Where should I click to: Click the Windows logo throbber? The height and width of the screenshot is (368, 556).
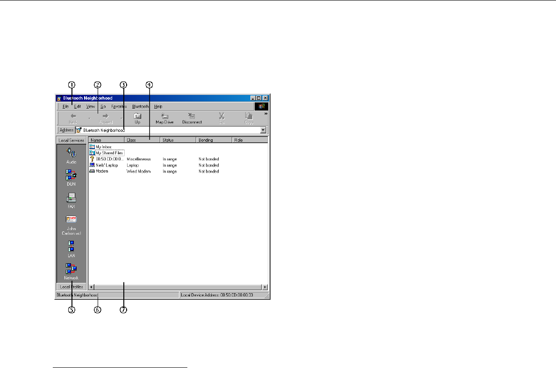tap(261, 106)
